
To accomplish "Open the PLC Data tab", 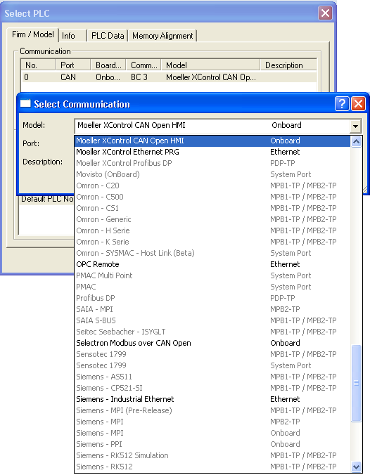I will (x=108, y=36).
